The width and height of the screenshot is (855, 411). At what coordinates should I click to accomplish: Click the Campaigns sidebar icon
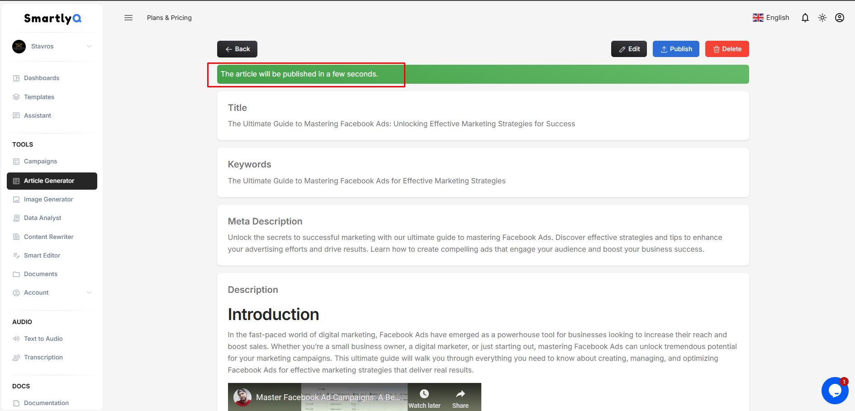click(16, 162)
